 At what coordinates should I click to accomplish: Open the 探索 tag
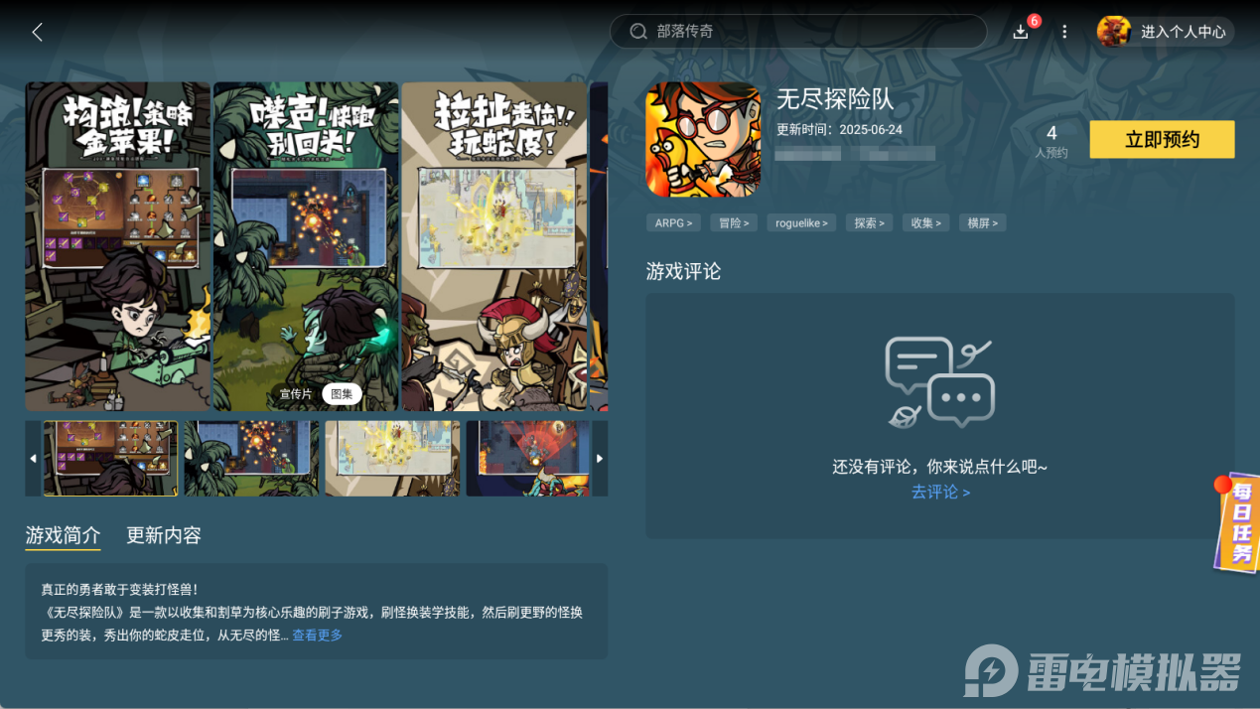pos(869,223)
